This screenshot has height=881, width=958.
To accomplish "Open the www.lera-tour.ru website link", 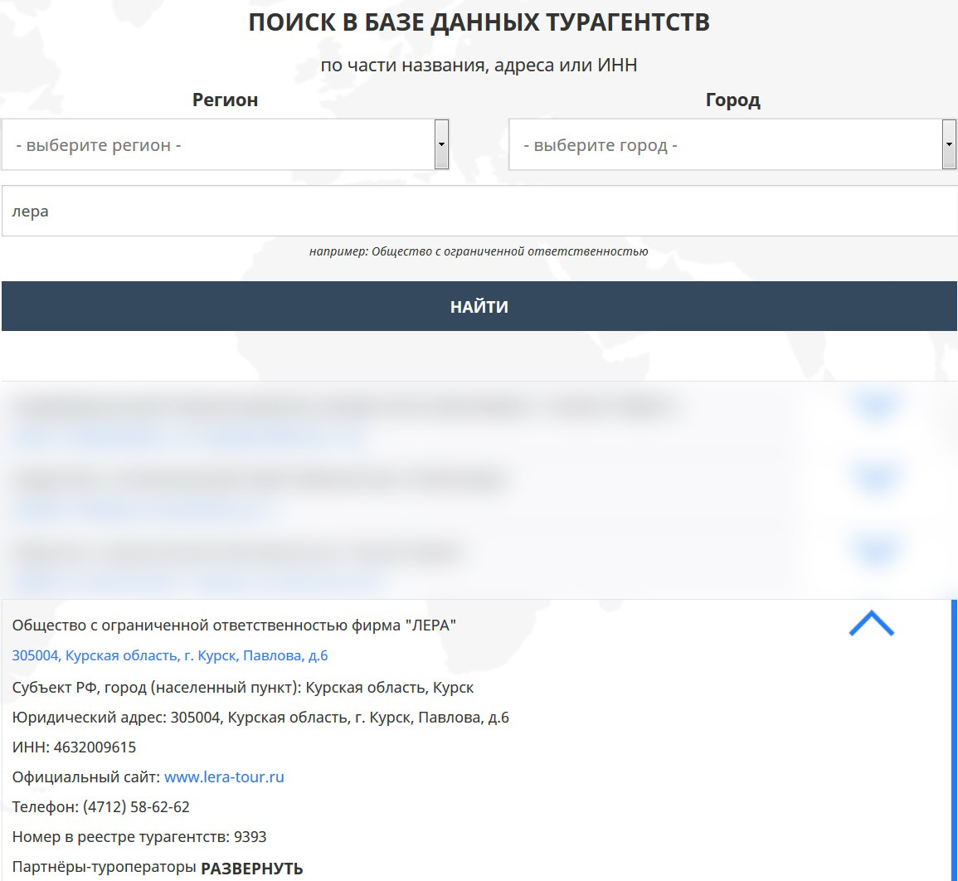I will (x=224, y=777).
